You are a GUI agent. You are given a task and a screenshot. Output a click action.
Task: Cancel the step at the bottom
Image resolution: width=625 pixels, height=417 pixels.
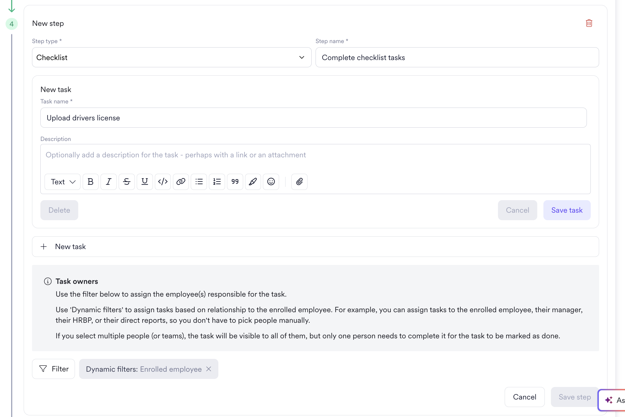(524, 397)
